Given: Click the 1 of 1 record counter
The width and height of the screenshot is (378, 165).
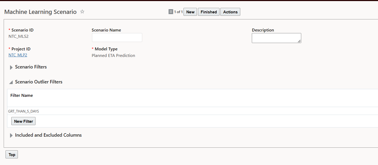Looking at the screenshot, I should point(178,12).
